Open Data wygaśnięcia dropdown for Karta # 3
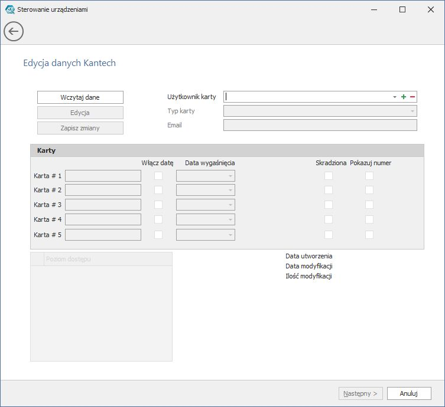Viewport: 445px width, 407px height. pos(206,205)
